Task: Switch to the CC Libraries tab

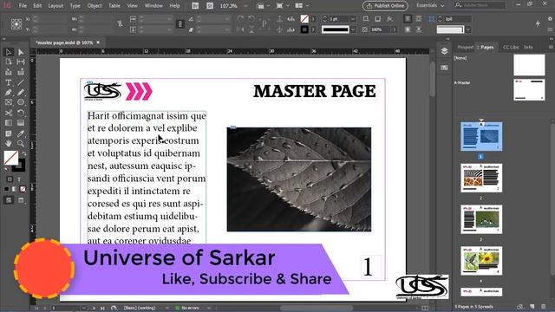Action: point(511,47)
